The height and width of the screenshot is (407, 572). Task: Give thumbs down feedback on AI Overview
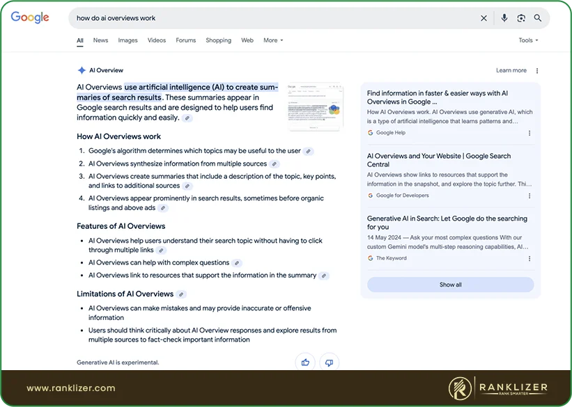329,362
